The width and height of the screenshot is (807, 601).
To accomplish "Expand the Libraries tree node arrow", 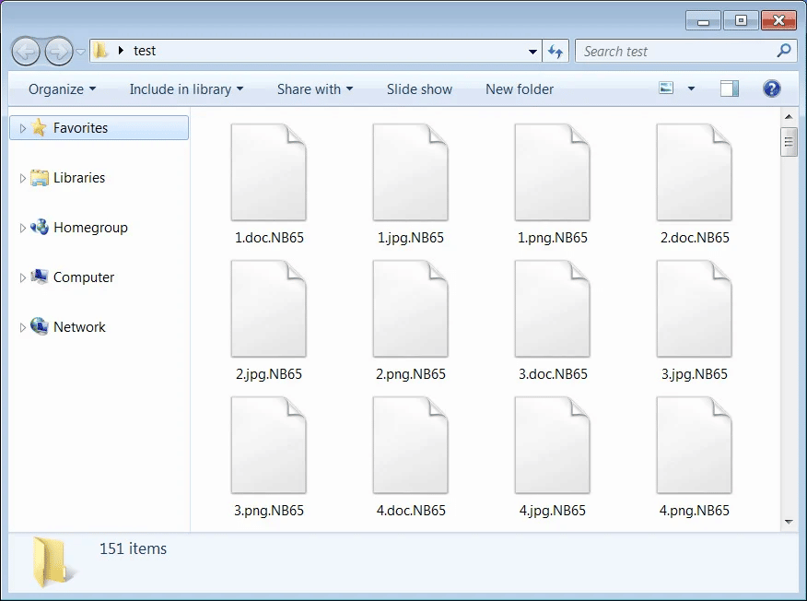I will tap(23, 179).
